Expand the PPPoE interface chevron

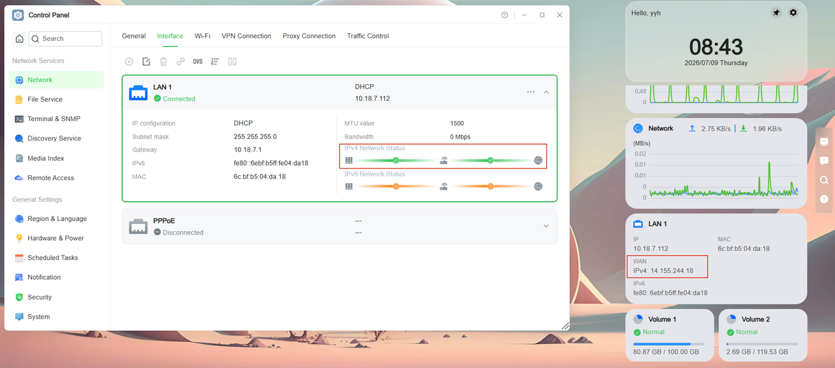tap(546, 226)
